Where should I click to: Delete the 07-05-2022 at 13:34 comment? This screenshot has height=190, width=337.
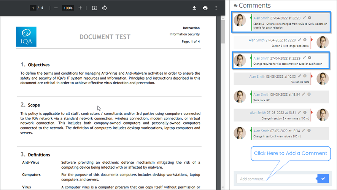(x=309, y=130)
